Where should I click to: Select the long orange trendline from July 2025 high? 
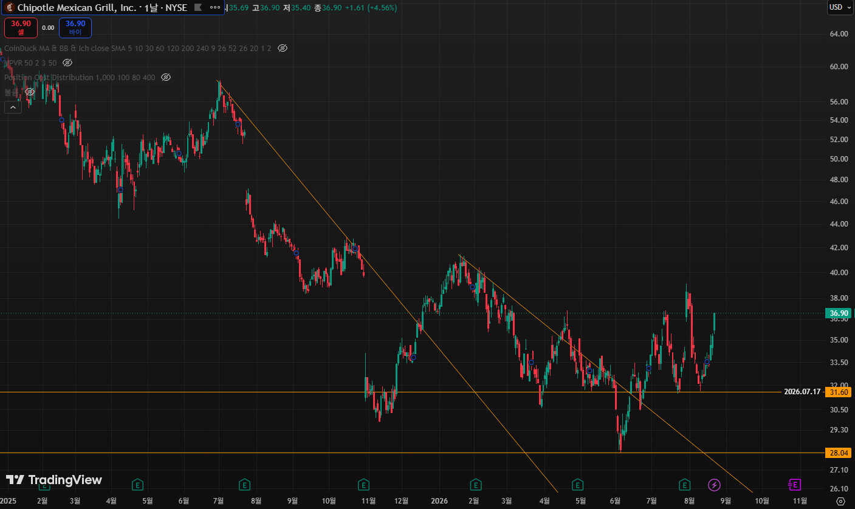[x=388, y=286]
